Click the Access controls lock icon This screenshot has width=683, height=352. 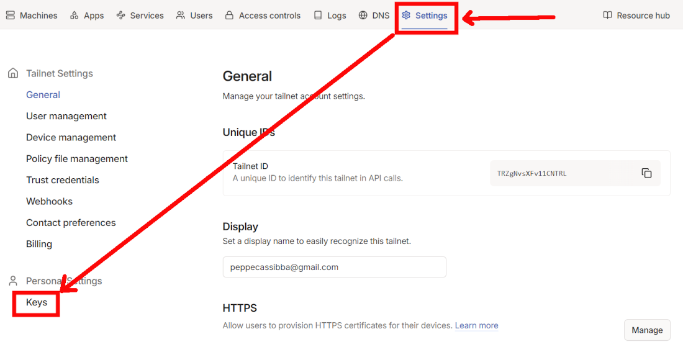(x=229, y=16)
